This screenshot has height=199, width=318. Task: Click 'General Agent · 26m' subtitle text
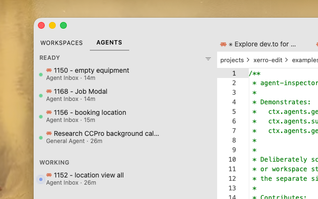(74, 141)
